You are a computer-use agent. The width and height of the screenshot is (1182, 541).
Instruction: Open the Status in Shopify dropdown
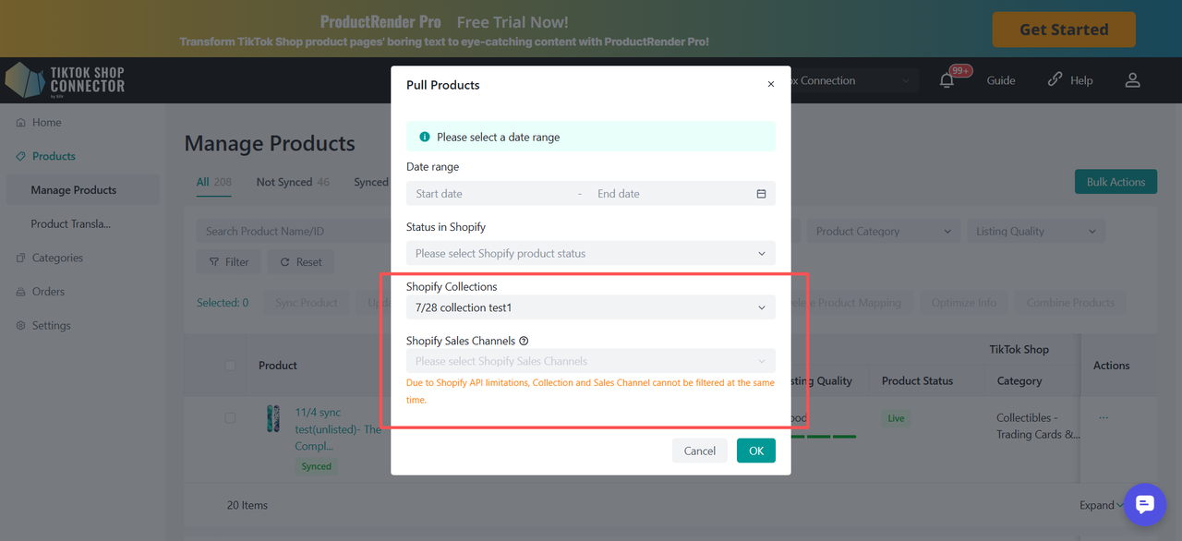[x=591, y=253]
